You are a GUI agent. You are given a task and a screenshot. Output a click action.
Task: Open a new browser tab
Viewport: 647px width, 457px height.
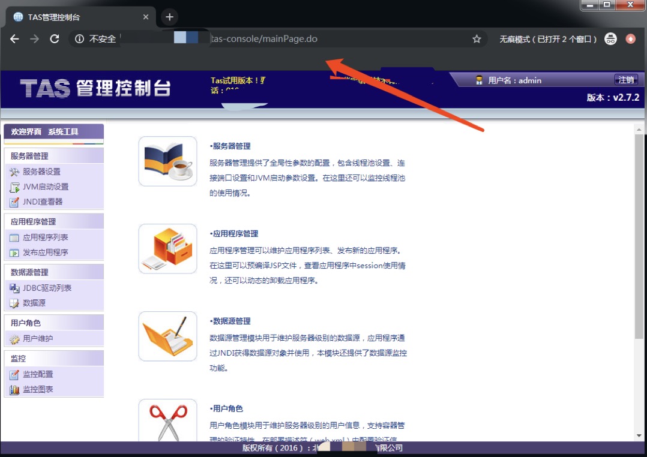click(x=169, y=17)
